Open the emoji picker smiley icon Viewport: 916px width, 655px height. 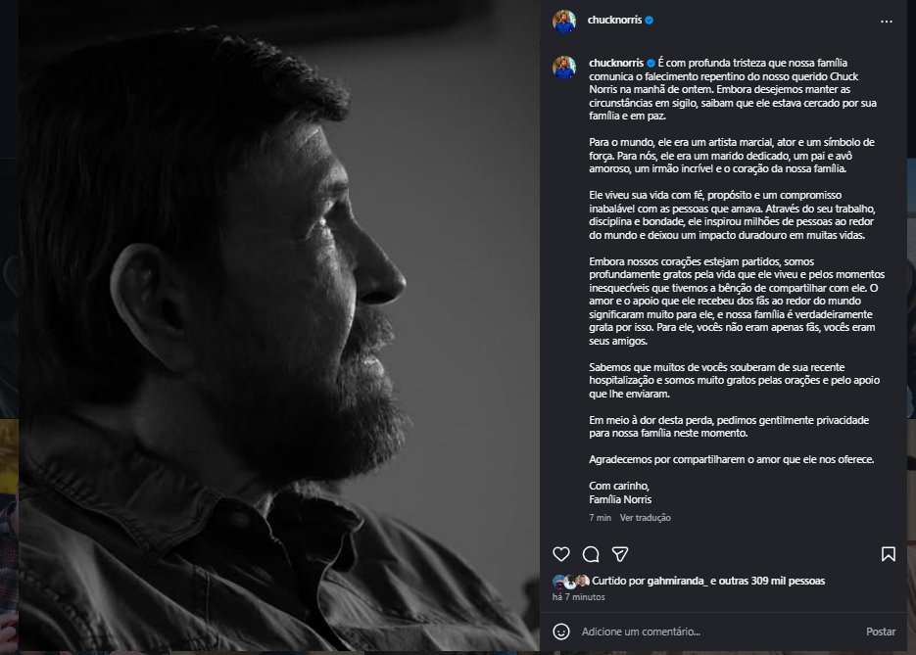point(560,632)
